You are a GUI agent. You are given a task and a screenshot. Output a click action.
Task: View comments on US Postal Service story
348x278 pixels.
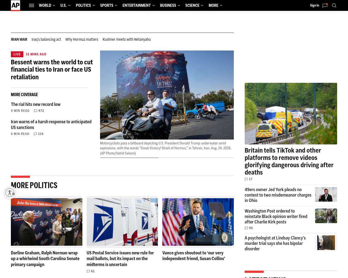click(91, 271)
